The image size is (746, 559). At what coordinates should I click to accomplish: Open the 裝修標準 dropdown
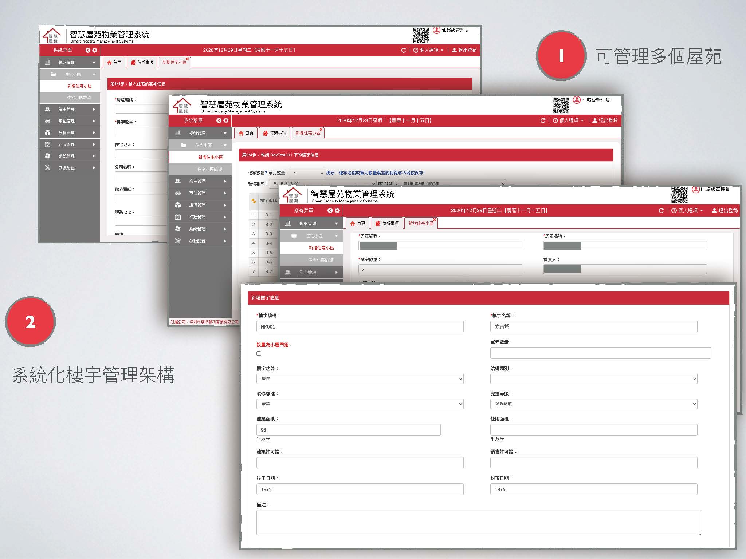pos(360,404)
